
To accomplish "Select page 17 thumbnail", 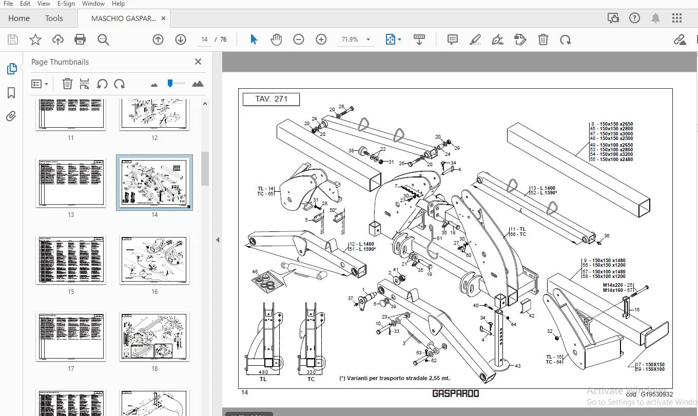I will pyautogui.click(x=71, y=337).
